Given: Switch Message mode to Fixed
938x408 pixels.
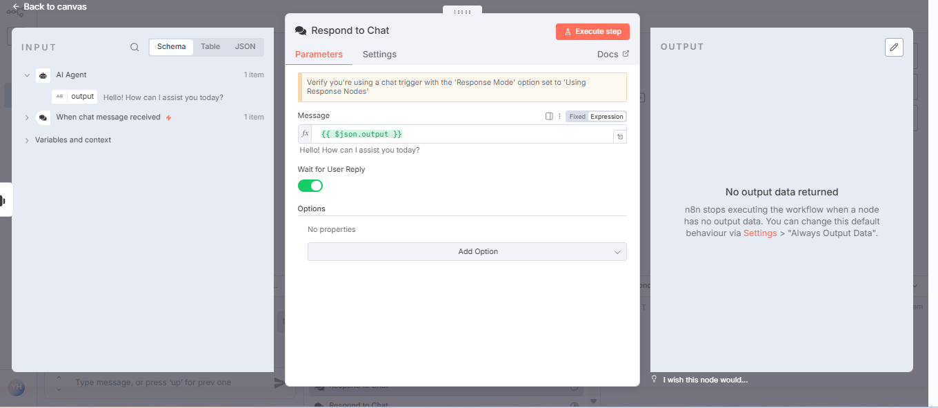Looking at the screenshot, I should pos(577,117).
